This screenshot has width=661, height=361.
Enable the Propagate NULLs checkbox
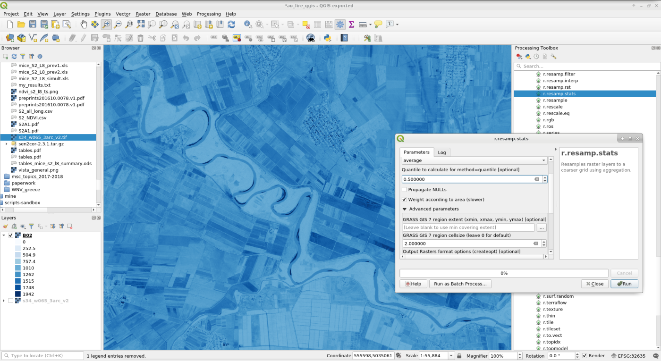pos(404,190)
